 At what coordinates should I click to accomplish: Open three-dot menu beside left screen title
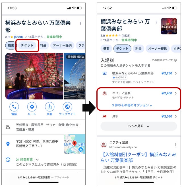[80, 23]
